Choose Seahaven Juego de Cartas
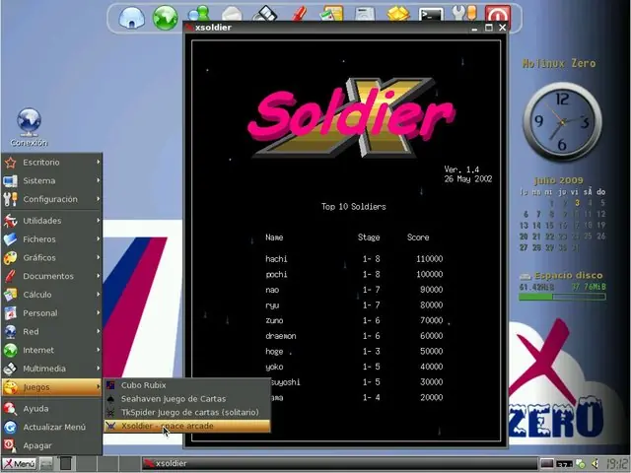Image resolution: width=631 pixels, height=473 pixels. pos(187,399)
